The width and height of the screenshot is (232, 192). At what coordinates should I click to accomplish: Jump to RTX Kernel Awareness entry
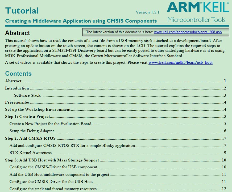pyautogui.click(x=118, y=153)
